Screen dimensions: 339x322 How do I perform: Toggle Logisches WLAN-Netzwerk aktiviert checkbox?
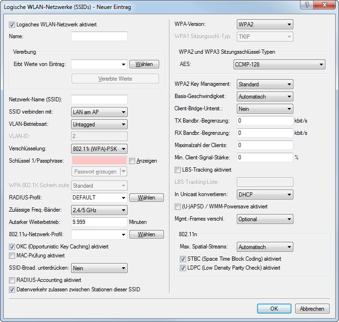point(12,24)
